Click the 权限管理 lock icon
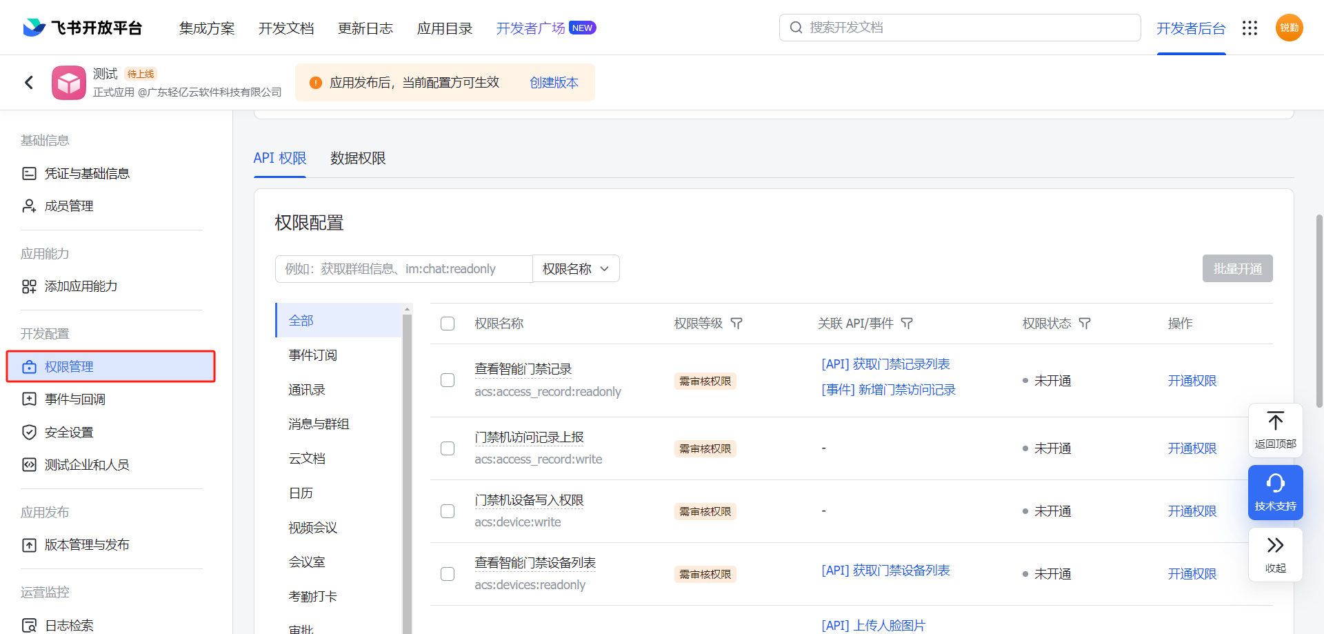 [x=29, y=367]
